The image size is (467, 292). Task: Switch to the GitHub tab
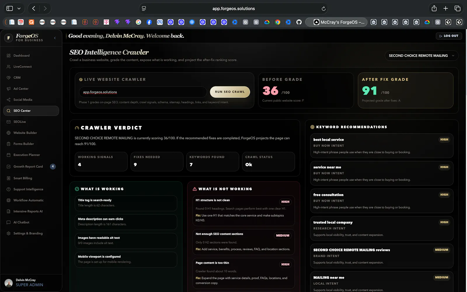[x=299, y=22]
